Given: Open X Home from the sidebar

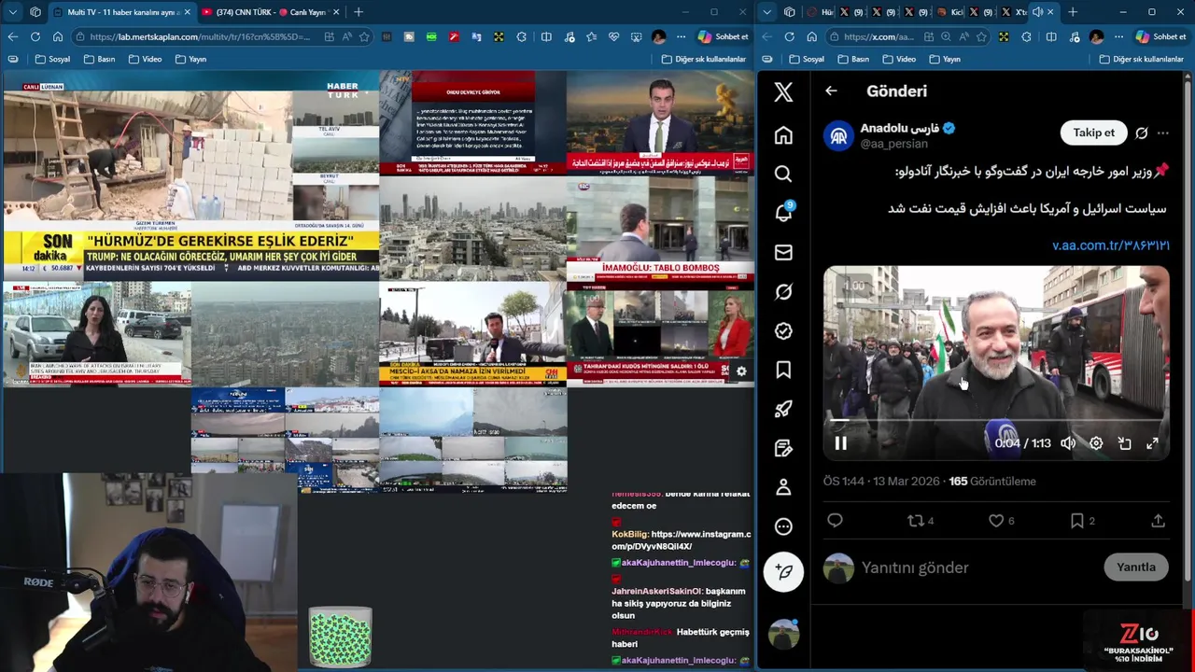Looking at the screenshot, I should pyautogui.click(x=783, y=135).
